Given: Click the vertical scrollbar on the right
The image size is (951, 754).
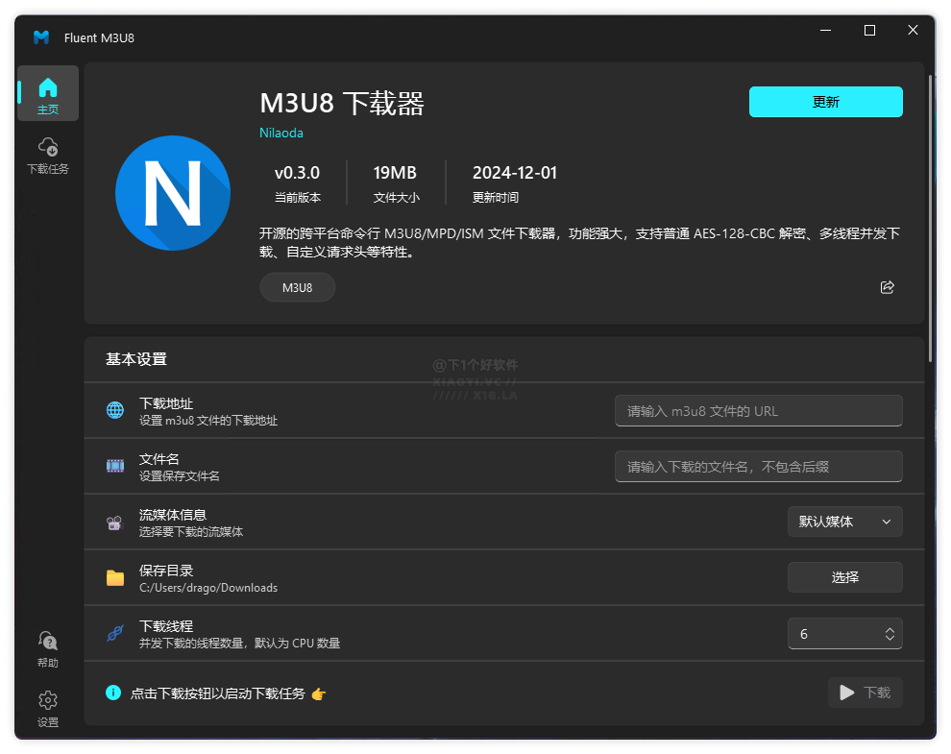Looking at the screenshot, I should click(x=931, y=218).
